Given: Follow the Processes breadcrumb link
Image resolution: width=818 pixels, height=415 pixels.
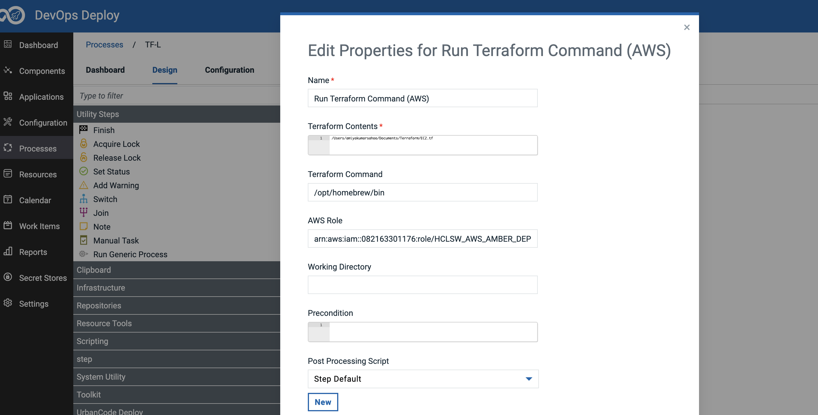Looking at the screenshot, I should coord(104,45).
